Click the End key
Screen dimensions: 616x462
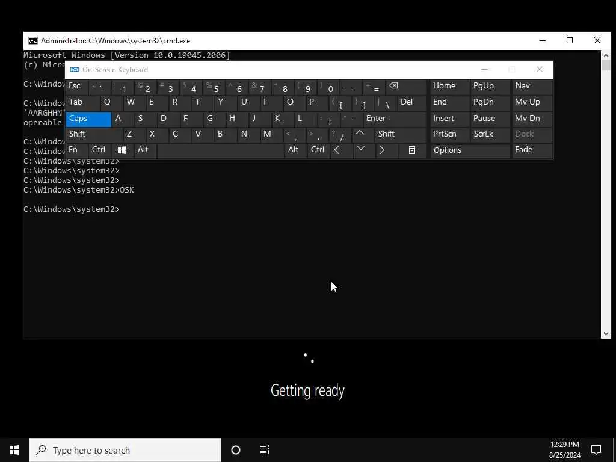[449, 103]
